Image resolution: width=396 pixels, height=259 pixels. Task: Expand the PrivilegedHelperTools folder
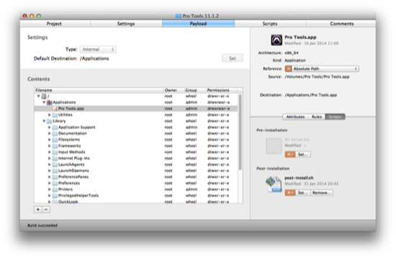coord(50,196)
